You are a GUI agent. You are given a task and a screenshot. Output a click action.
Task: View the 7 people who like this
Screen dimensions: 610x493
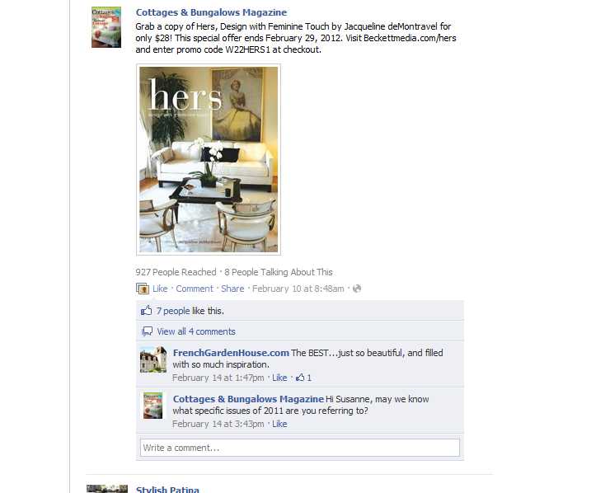coord(173,311)
